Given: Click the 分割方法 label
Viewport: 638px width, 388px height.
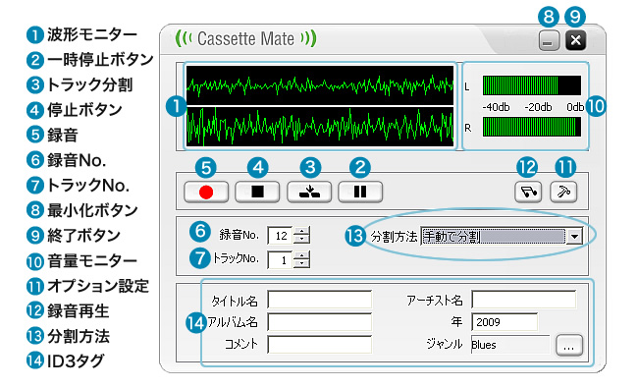Looking at the screenshot, I should tap(394, 236).
